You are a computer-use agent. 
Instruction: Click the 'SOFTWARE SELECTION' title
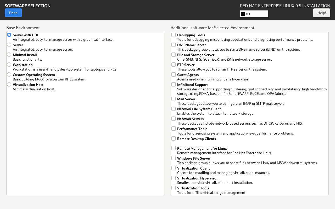click(x=27, y=6)
